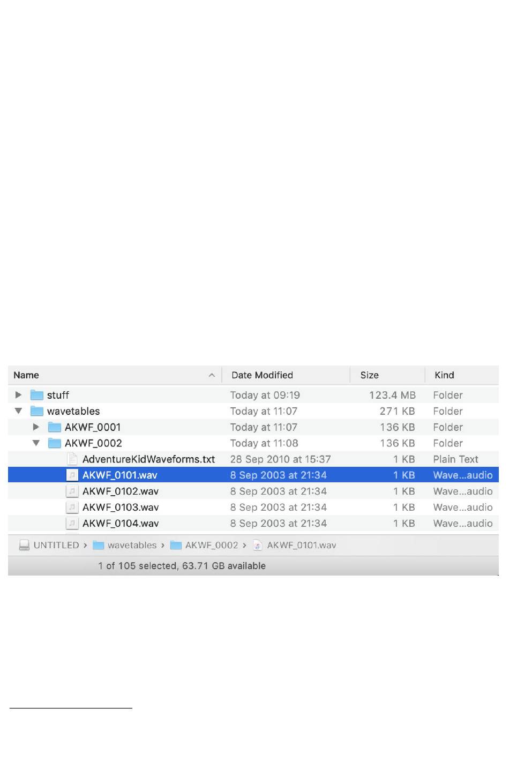Click the UNTITLED drive icon in path bar
The image size is (509, 761).
pyautogui.click(x=24, y=545)
